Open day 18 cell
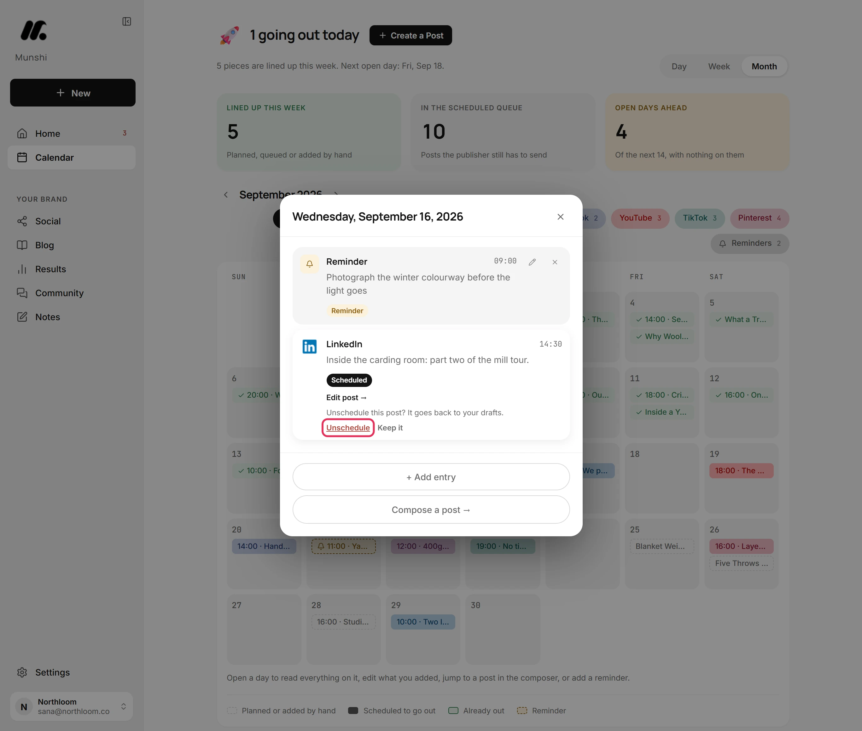This screenshot has width=862, height=731. point(662,479)
